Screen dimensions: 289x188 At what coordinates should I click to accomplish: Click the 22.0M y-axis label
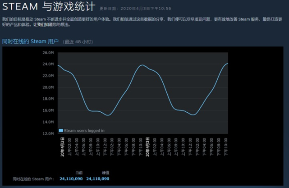[x=48, y=76]
